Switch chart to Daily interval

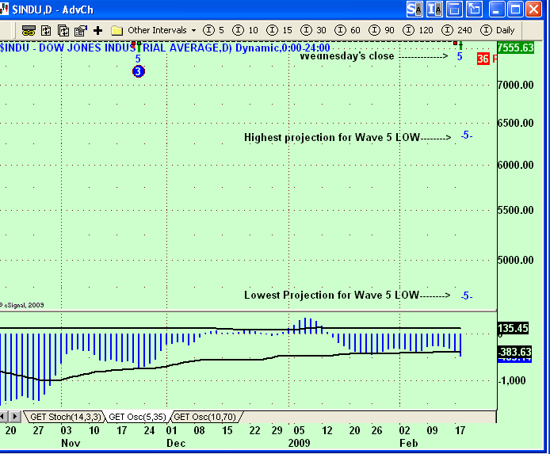click(x=498, y=30)
